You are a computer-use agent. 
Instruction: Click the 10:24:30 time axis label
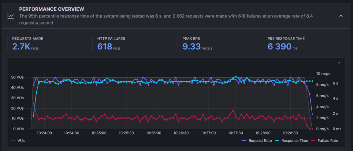point(71,133)
